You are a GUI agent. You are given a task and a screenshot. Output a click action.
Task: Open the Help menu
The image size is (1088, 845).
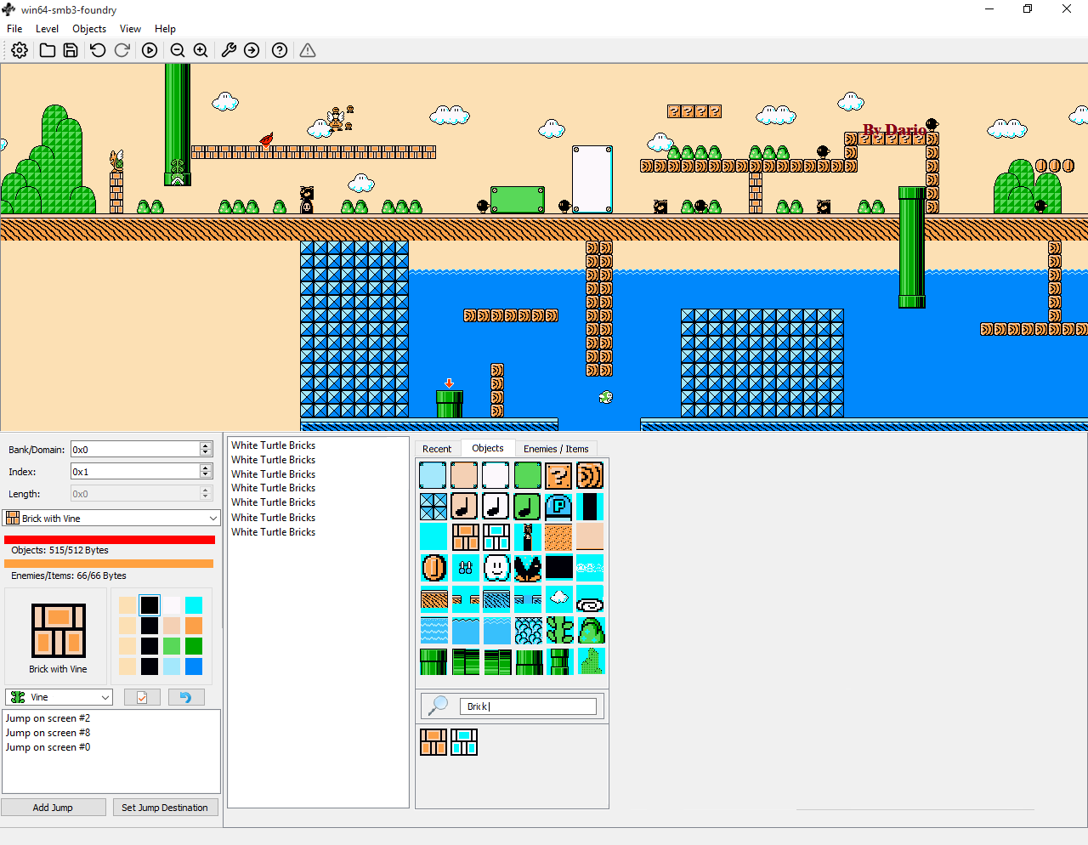pyautogui.click(x=165, y=29)
